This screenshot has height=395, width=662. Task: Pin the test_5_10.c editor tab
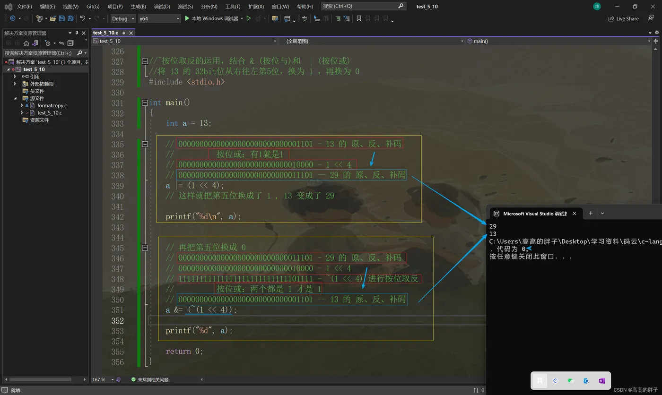click(x=124, y=33)
